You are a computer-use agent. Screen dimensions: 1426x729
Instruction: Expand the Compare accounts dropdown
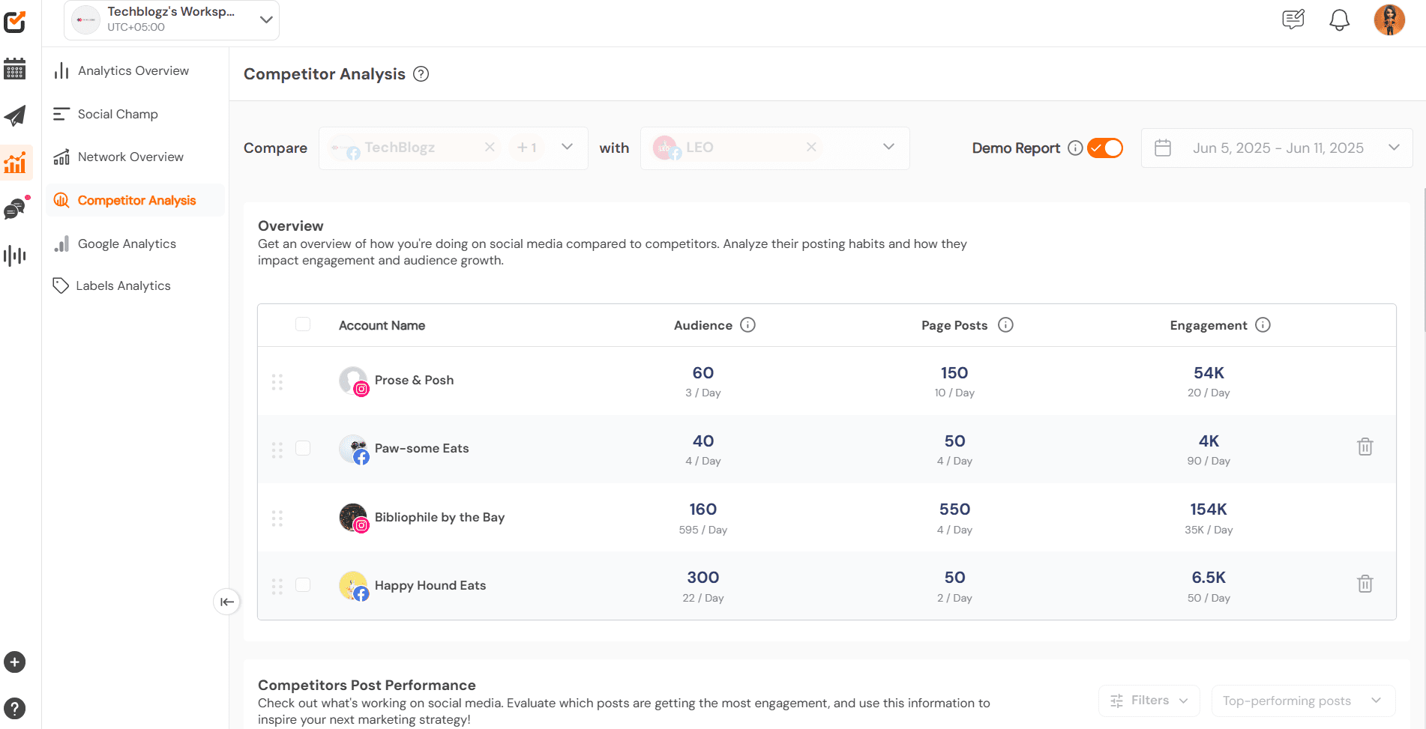[x=567, y=147]
